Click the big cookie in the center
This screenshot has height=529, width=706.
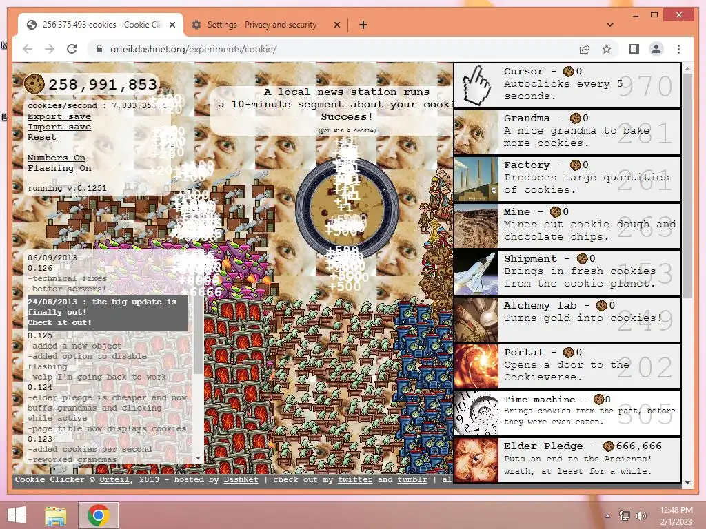click(347, 209)
